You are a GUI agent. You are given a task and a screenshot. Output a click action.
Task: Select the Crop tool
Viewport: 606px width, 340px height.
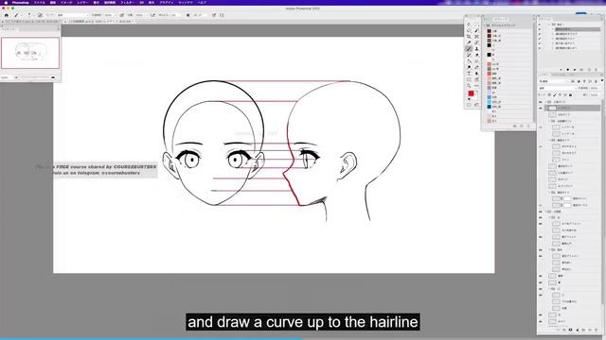(x=469, y=36)
